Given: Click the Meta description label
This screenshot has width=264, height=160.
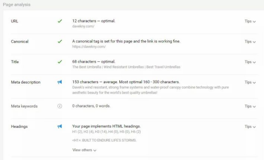Looking at the screenshot, I should (x=25, y=82).
